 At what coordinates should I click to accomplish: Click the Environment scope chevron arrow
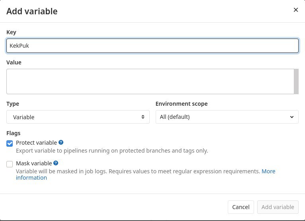point(291,117)
